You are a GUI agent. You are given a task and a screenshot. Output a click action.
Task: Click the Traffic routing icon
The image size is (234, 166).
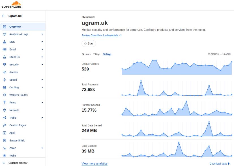5,118
